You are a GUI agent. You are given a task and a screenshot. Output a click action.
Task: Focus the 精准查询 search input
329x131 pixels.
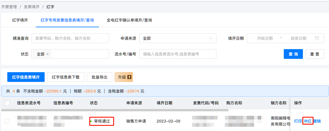70,38
